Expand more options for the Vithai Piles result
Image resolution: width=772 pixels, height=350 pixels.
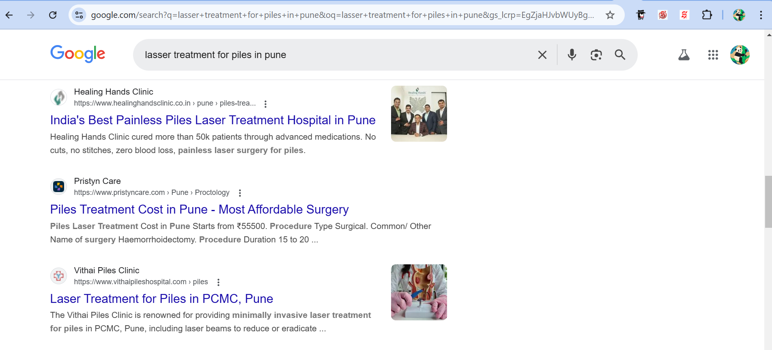[x=218, y=282]
